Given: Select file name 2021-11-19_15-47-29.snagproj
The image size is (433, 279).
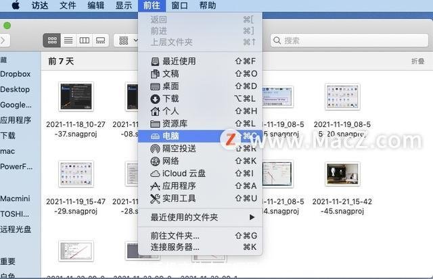Looking at the screenshot, I should tap(76, 206).
